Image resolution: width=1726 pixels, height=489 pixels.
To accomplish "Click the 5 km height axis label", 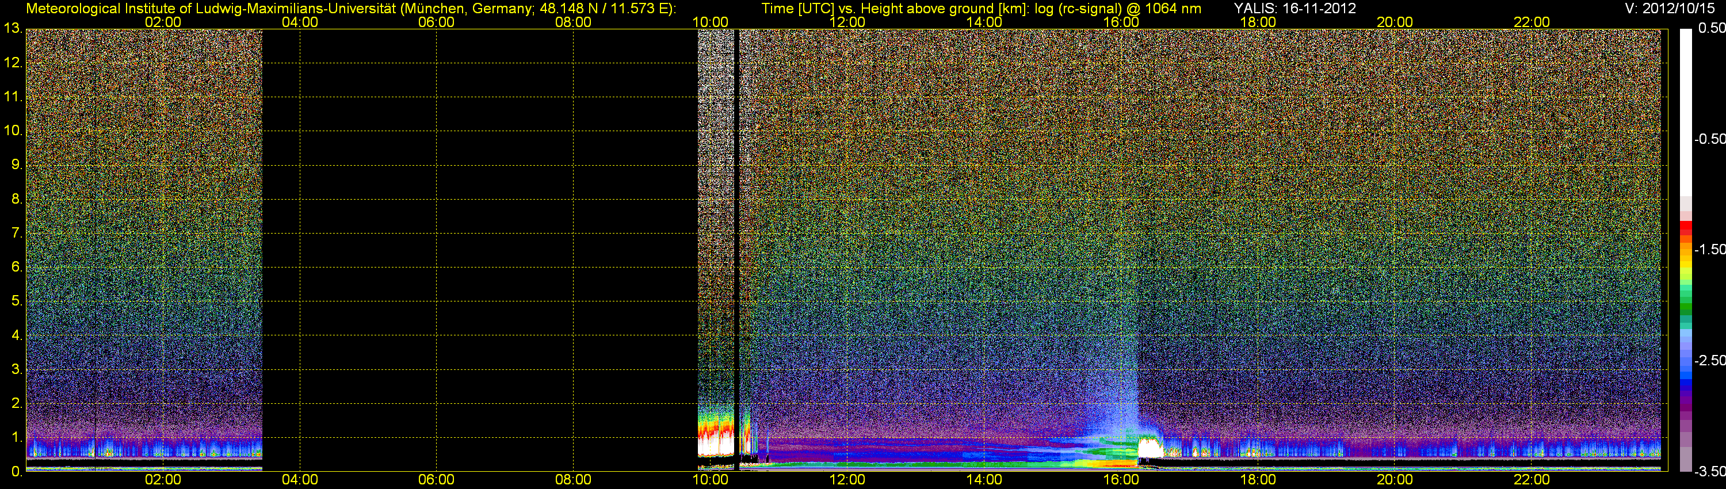I will coord(16,301).
